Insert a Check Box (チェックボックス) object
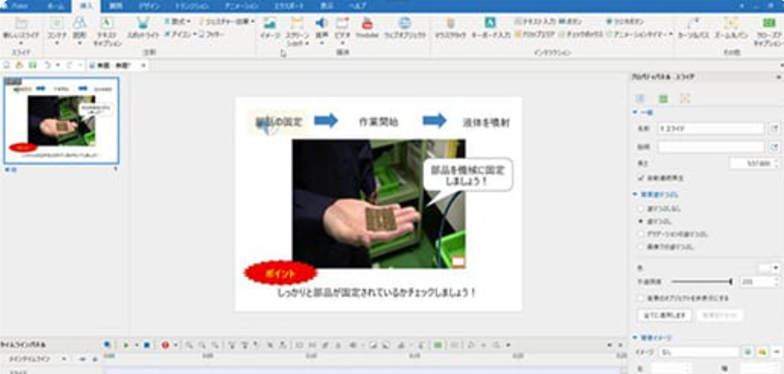This screenshot has width=784, height=374. click(x=581, y=34)
